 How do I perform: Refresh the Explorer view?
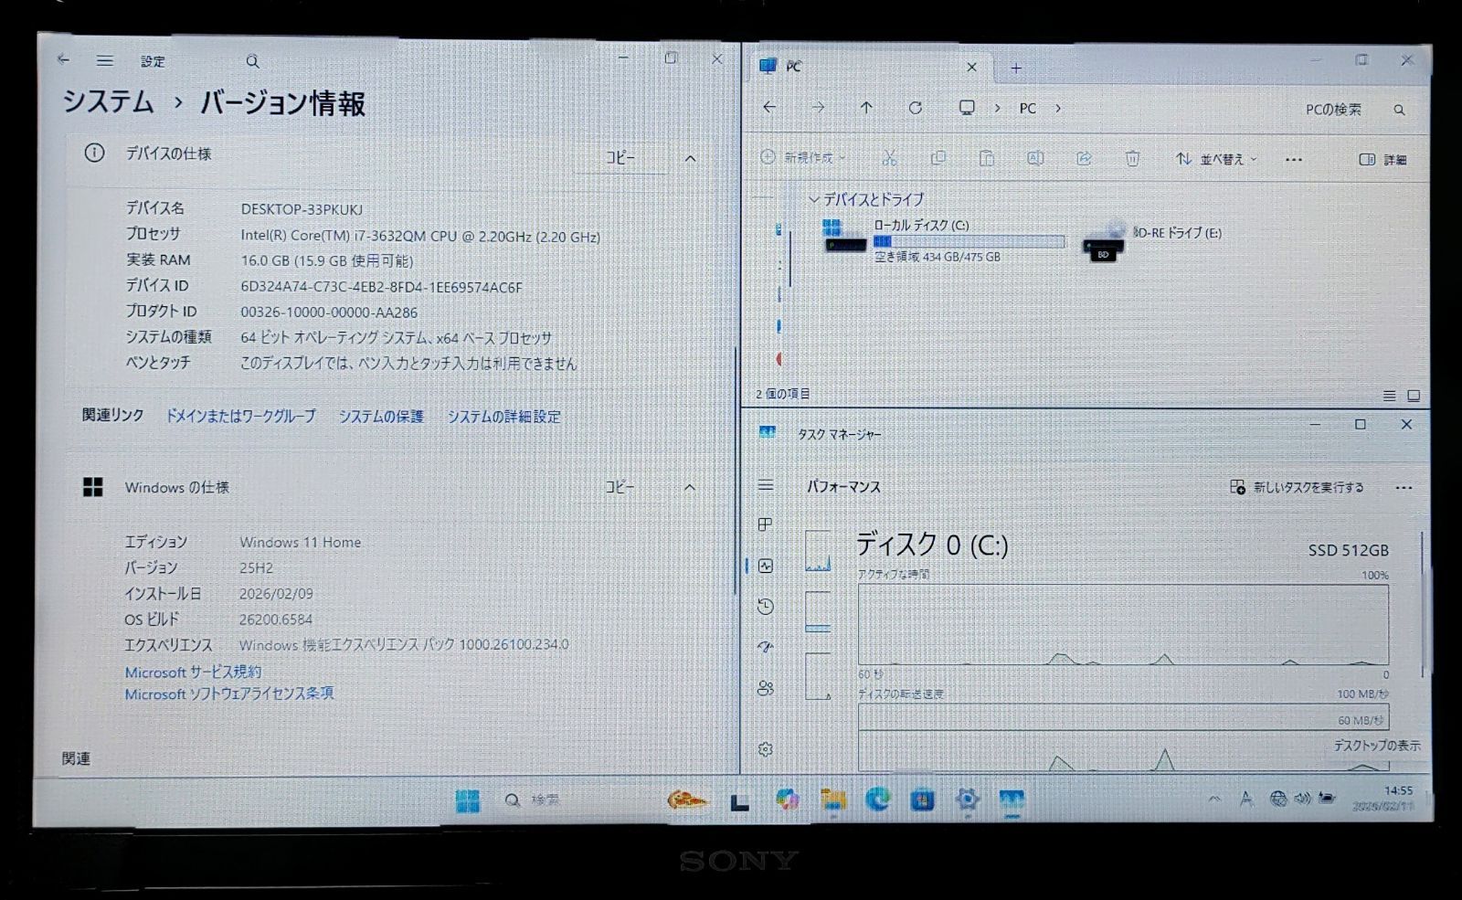point(916,107)
